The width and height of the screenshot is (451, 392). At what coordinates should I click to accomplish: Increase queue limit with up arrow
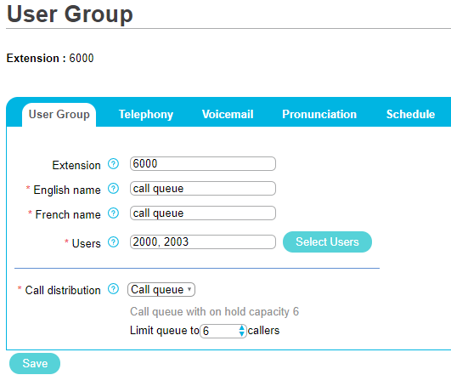[x=242, y=327]
